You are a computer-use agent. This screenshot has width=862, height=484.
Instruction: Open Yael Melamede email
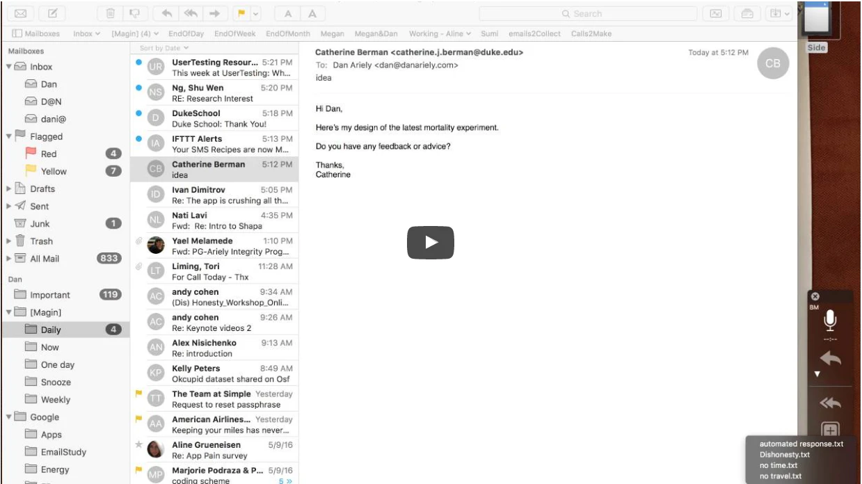tap(214, 246)
